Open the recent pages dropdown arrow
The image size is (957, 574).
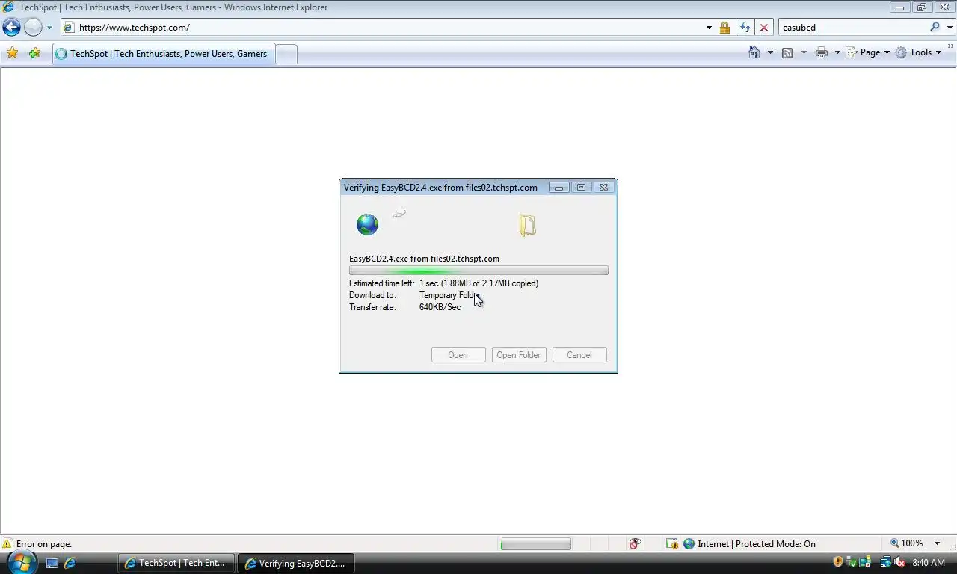[49, 28]
